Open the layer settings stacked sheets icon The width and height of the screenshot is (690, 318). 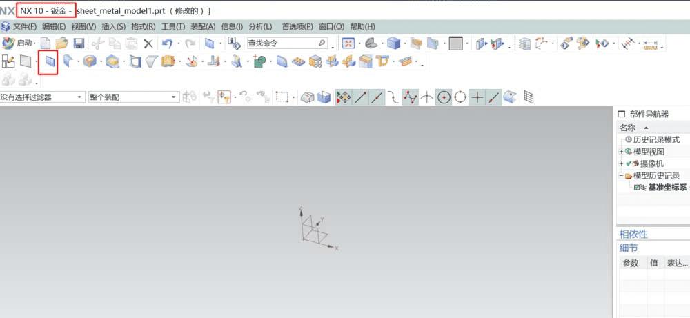[524, 43]
